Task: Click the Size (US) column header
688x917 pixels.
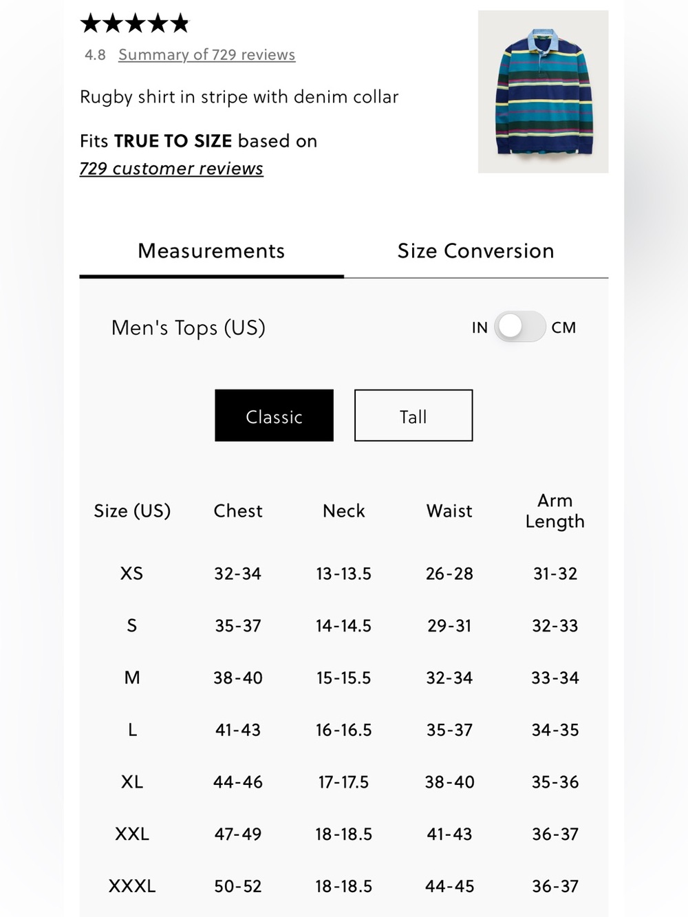Action: pyautogui.click(x=132, y=511)
